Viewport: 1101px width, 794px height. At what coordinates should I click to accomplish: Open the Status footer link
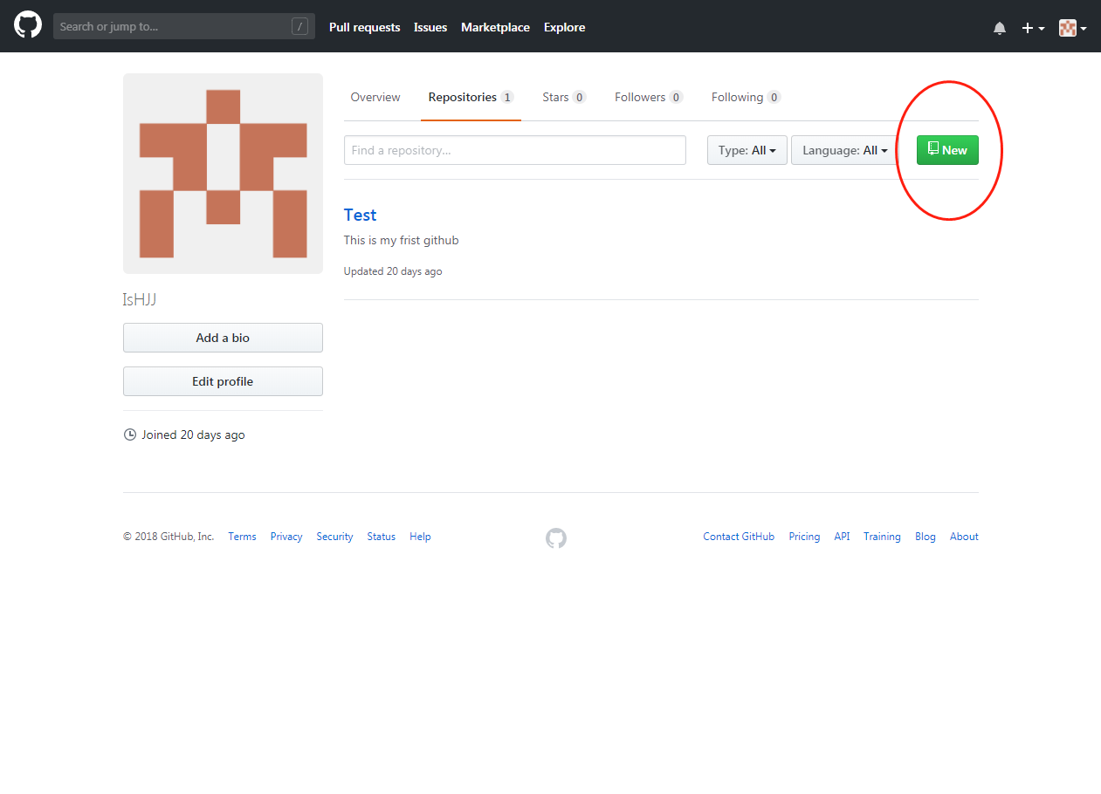point(382,537)
